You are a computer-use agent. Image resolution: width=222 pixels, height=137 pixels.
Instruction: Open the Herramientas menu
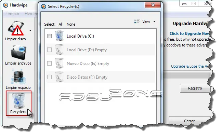[x=31, y=14]
